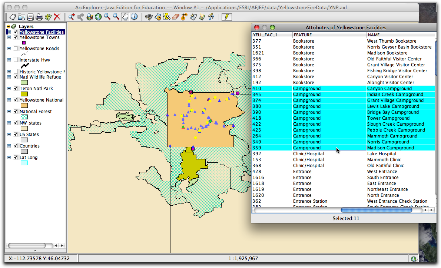Collapse the Teton Natl Park legend
441x268 pixels.
coord(9,89)
